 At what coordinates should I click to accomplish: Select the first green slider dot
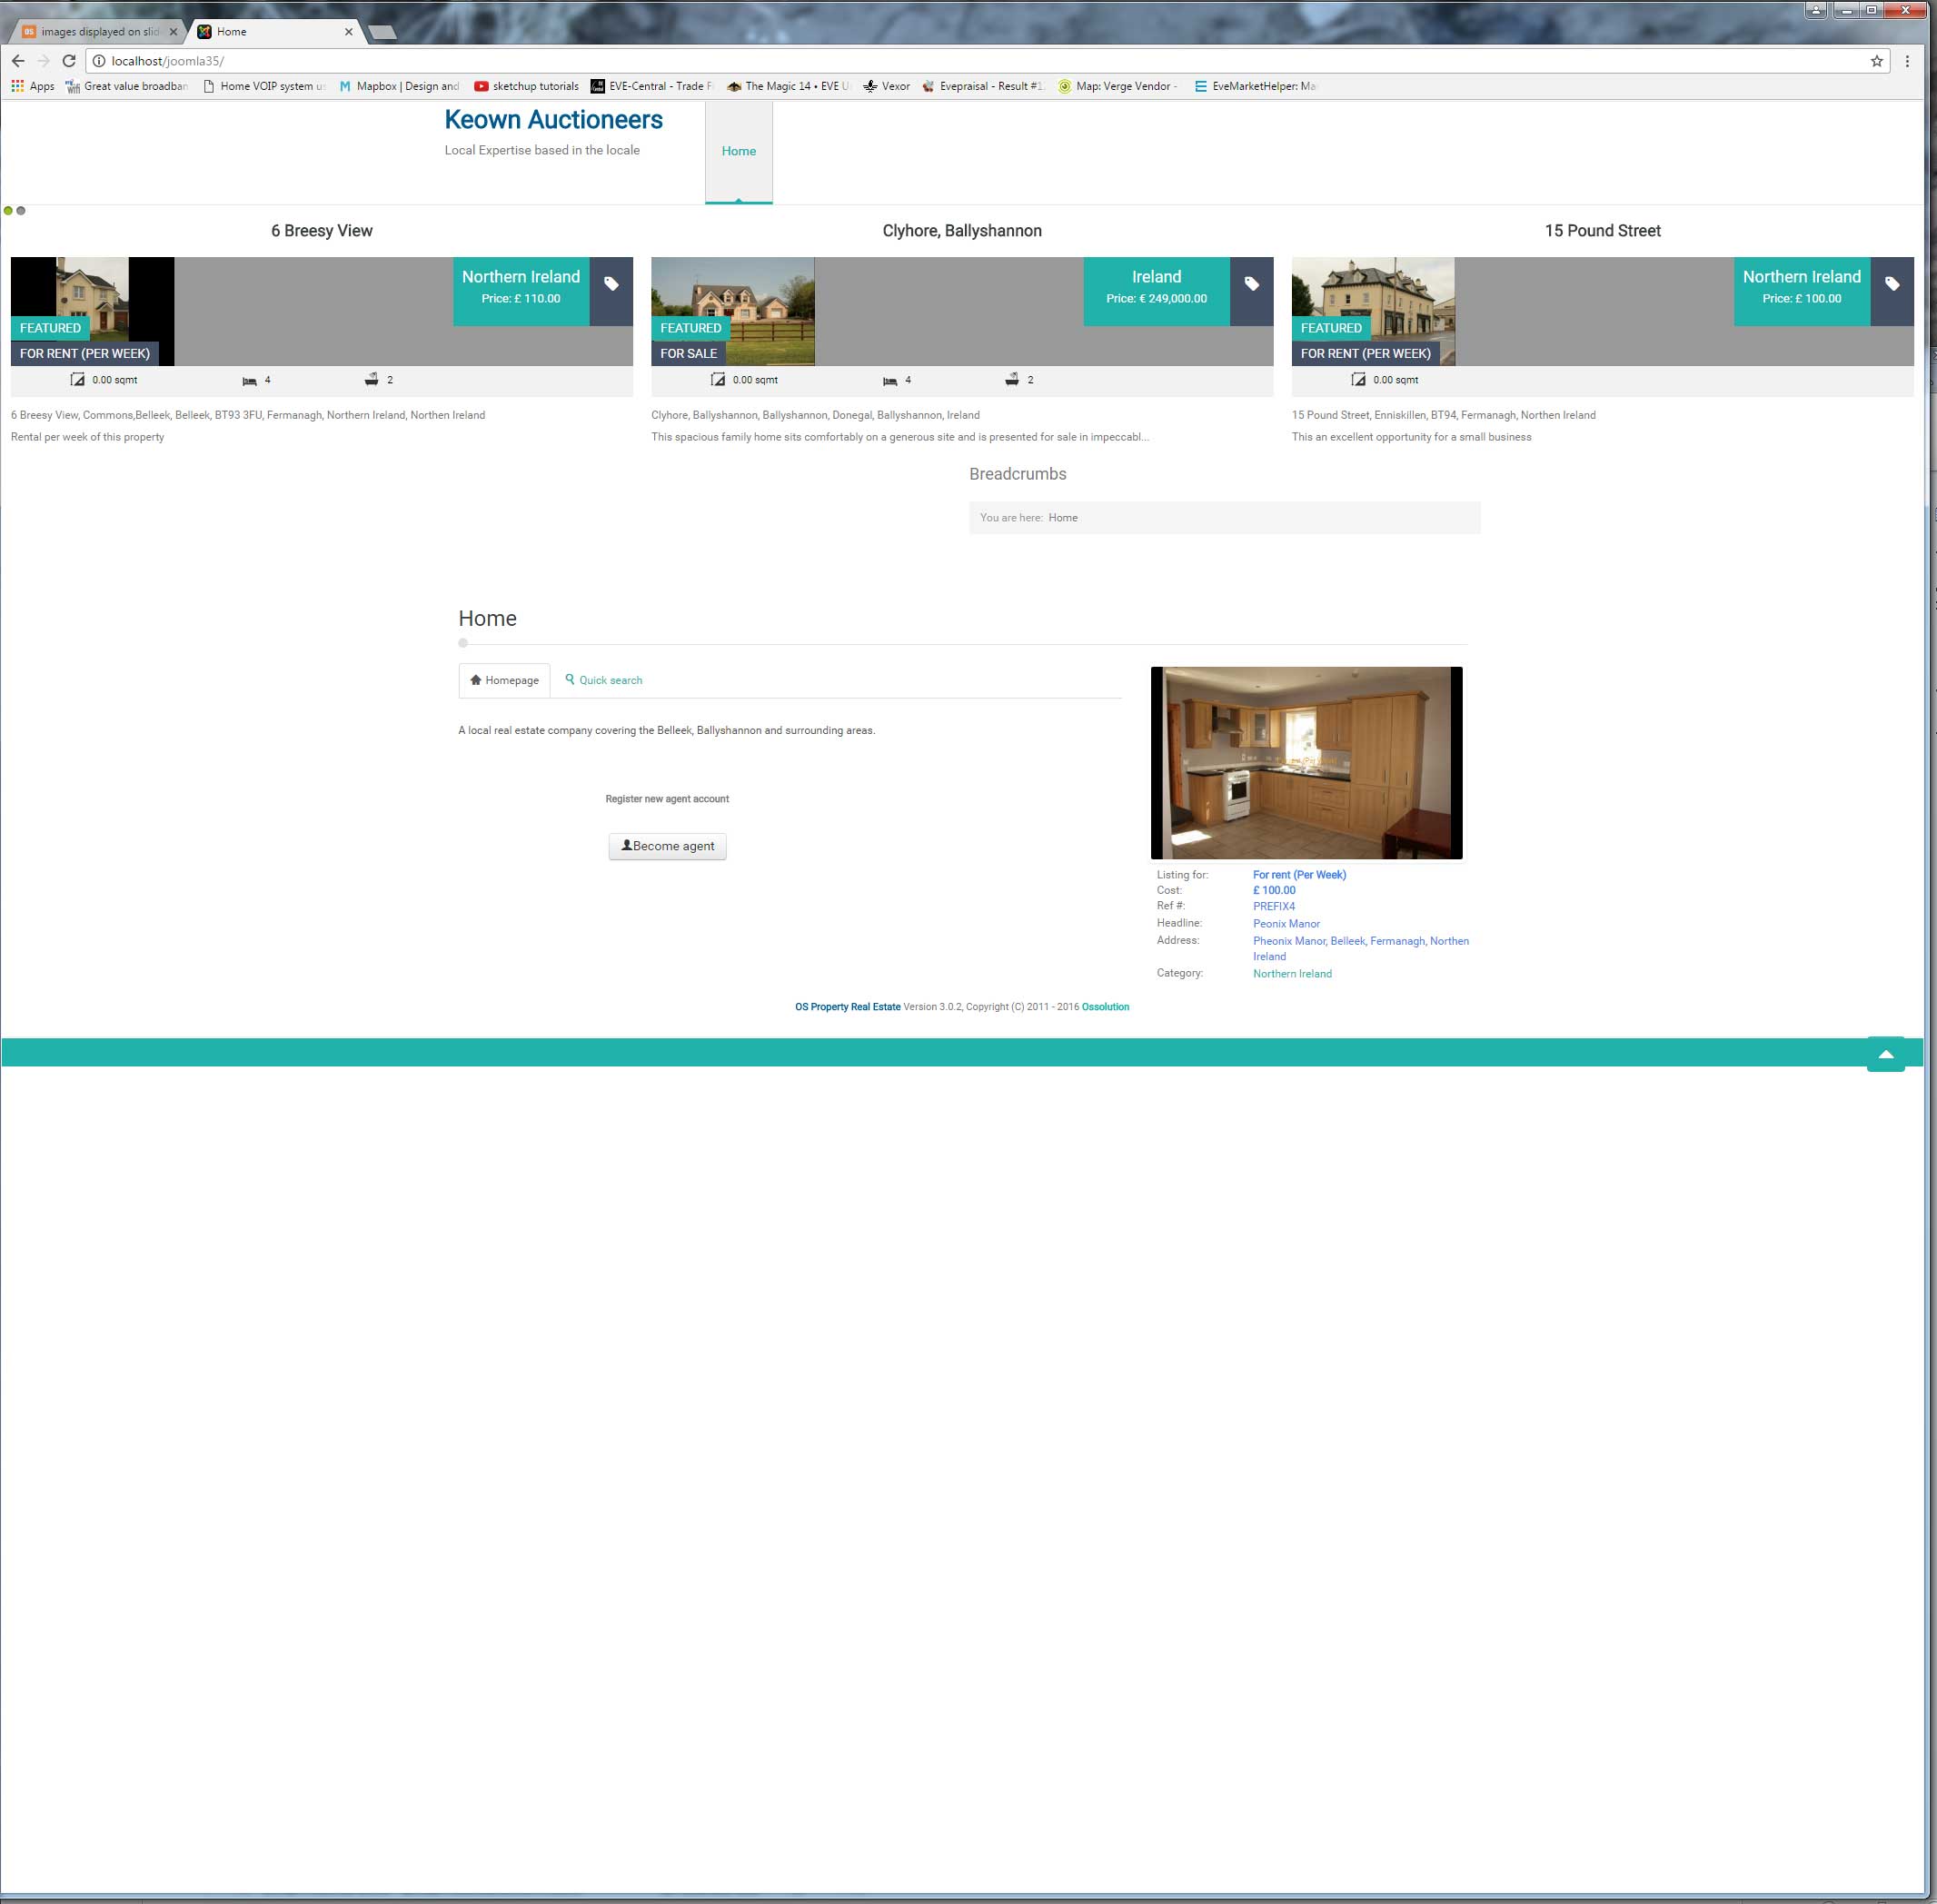point(8,211)
